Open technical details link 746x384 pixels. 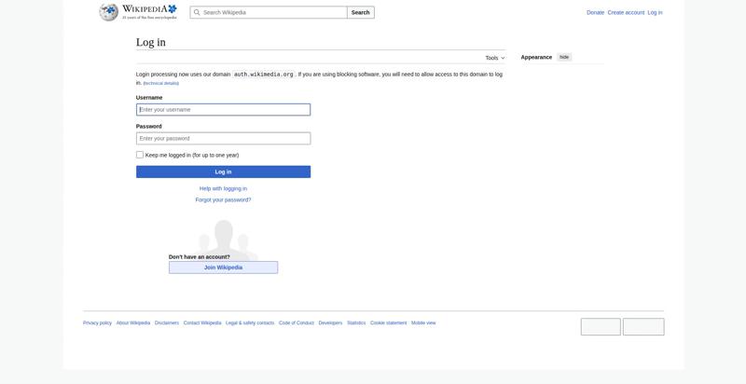point(160,83)
